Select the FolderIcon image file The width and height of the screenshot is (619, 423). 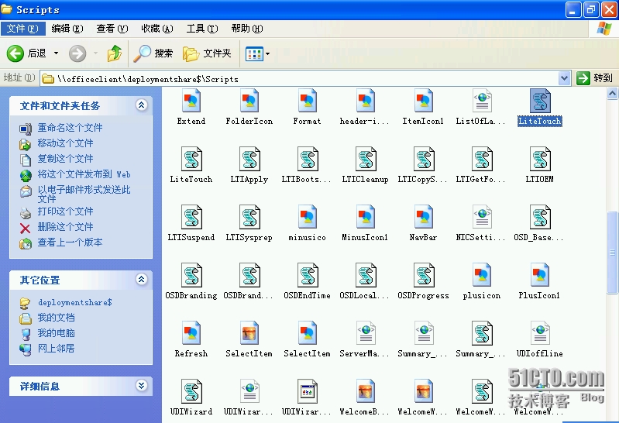tap(249, 107)
